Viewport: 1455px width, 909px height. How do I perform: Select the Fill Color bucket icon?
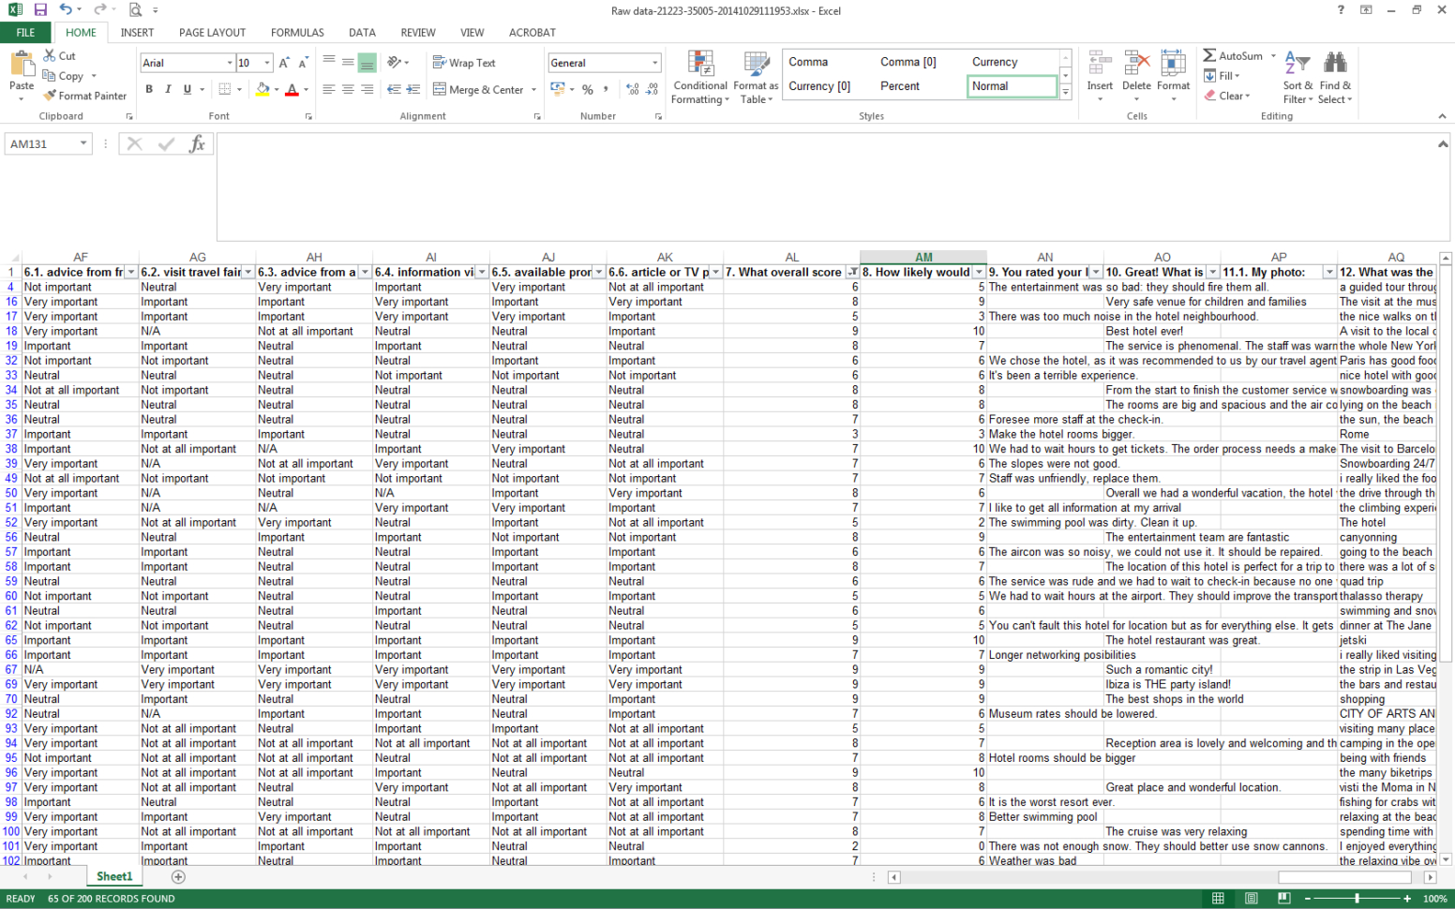[x=265, y=89]
